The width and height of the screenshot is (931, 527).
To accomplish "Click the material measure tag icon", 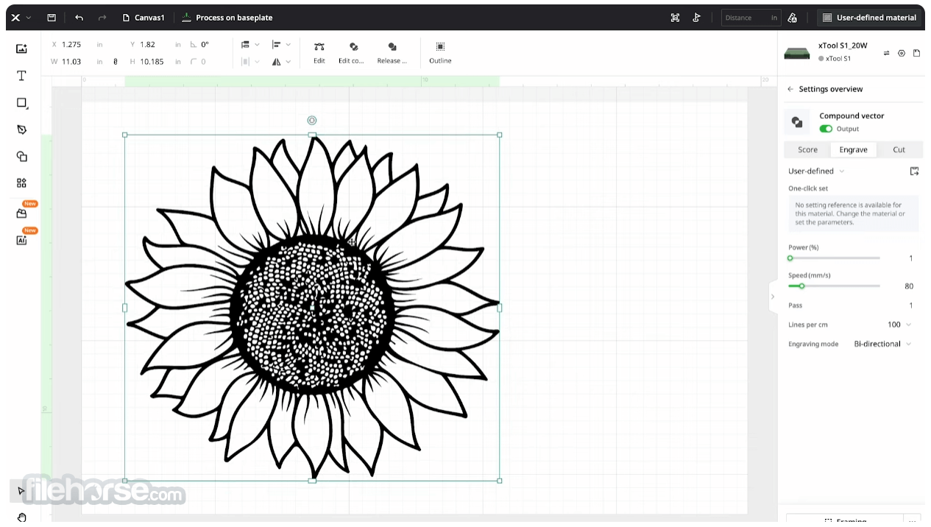I will point(793,18).
